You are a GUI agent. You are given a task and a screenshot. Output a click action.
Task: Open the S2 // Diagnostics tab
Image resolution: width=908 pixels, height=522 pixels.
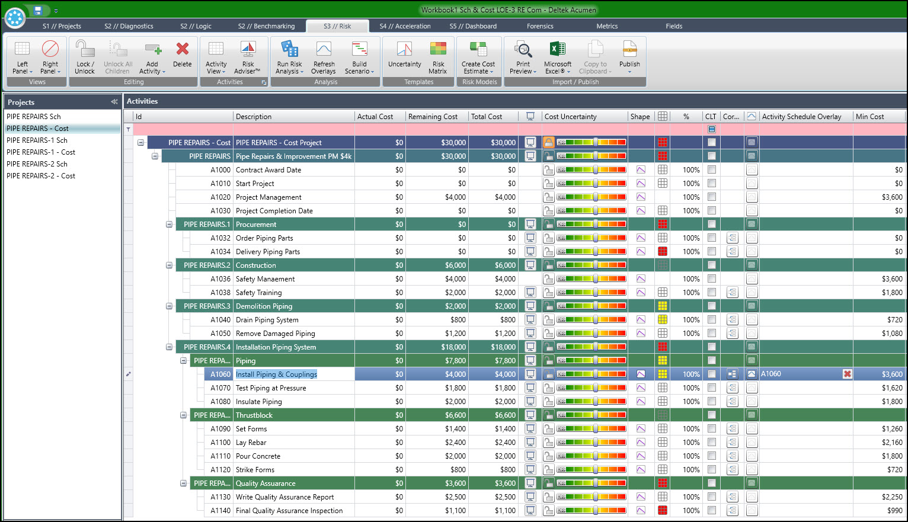(x=129, y=26)
